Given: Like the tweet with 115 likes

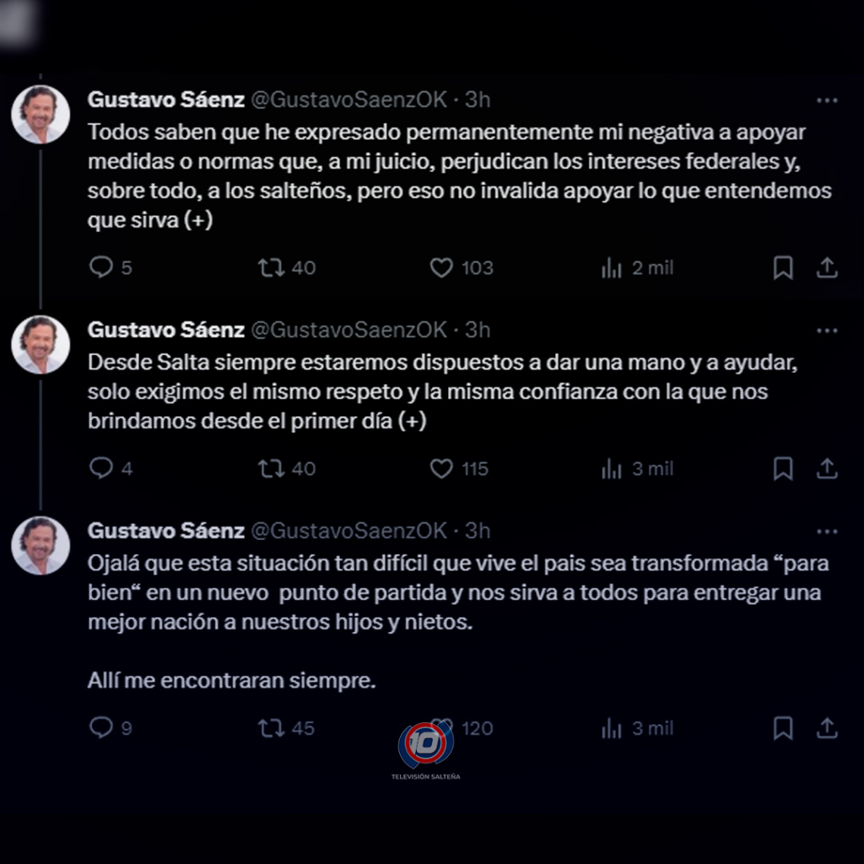Looking at the screenshot, I should 441,468.
